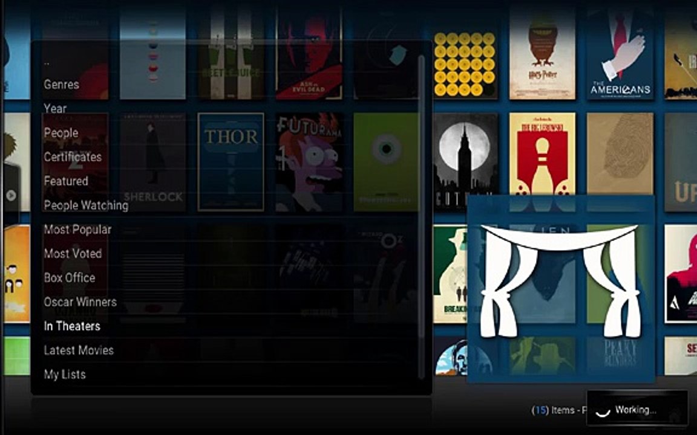This screenshot has width=697, height=435.
Task: Click the list's vertical scrollbar
Action: coord(421,217)
